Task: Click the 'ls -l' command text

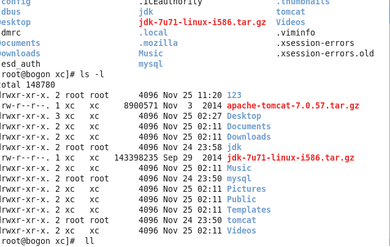Action: (92, 75)
